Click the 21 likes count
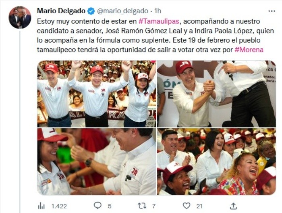The image size is (282, 213). (199, 206)
